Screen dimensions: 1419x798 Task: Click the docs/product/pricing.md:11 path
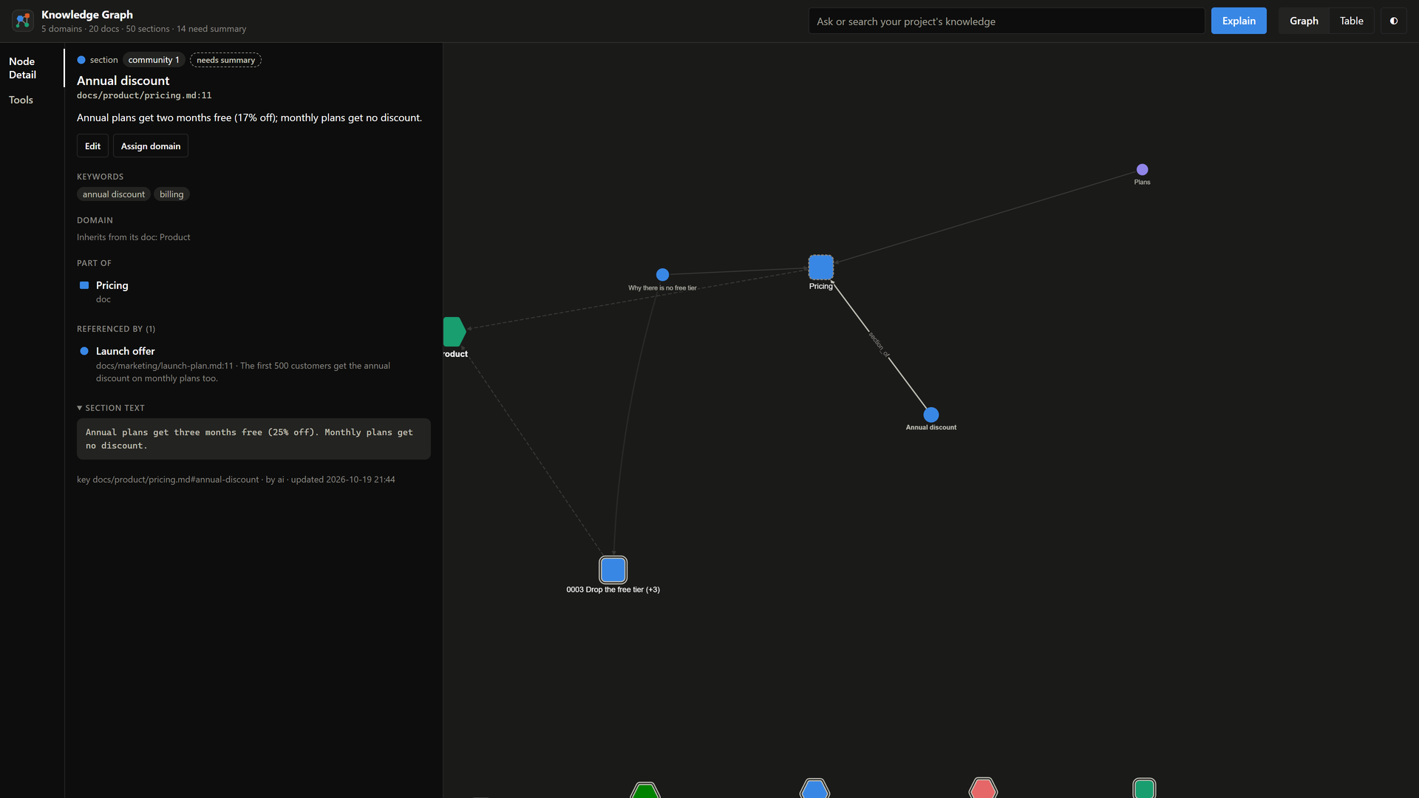pyautogui.click(x=144, y=95)
